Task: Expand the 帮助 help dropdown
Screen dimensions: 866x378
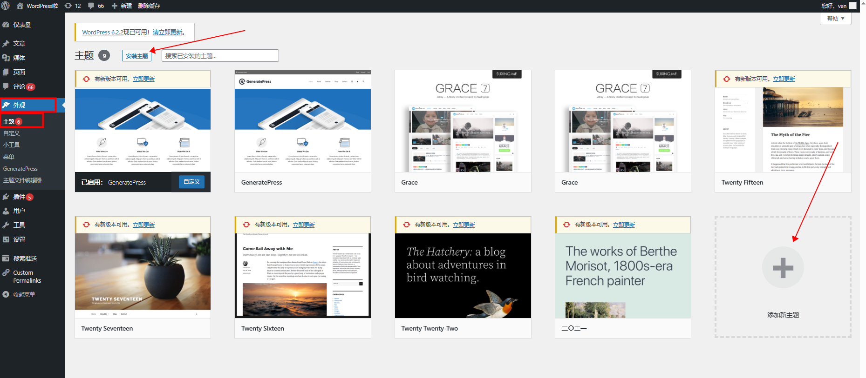Action: (x=835, y=19)
